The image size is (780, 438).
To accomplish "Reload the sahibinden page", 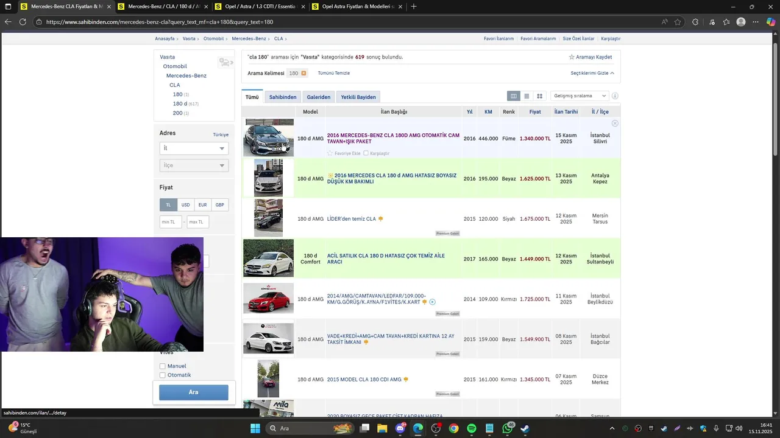I will pos(23,22).
